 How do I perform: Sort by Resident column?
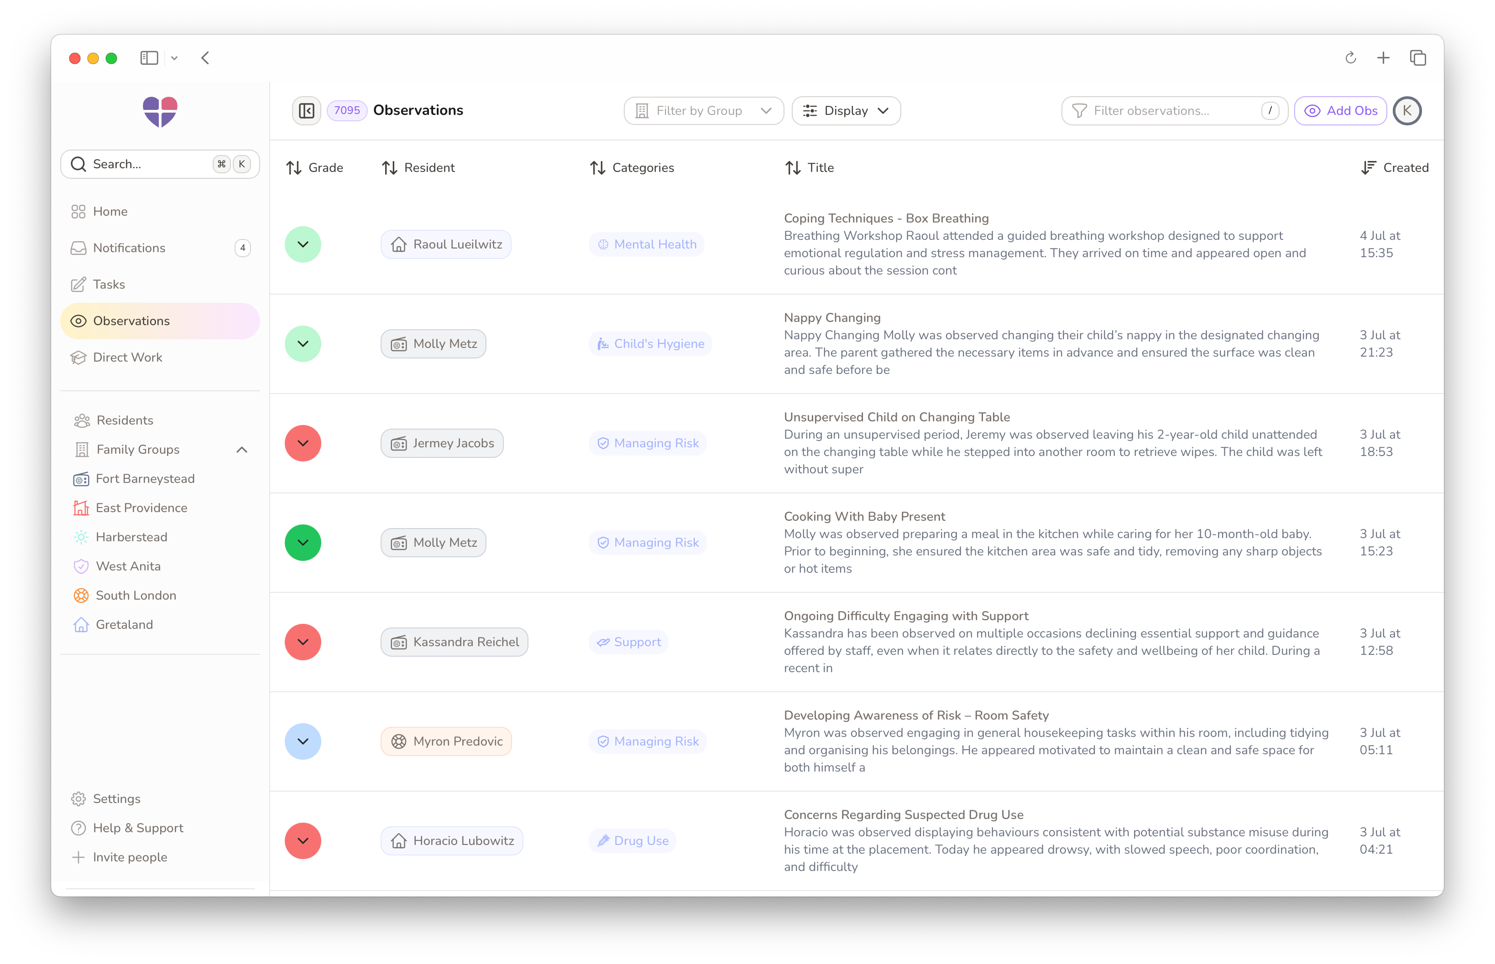click(418, 168)
